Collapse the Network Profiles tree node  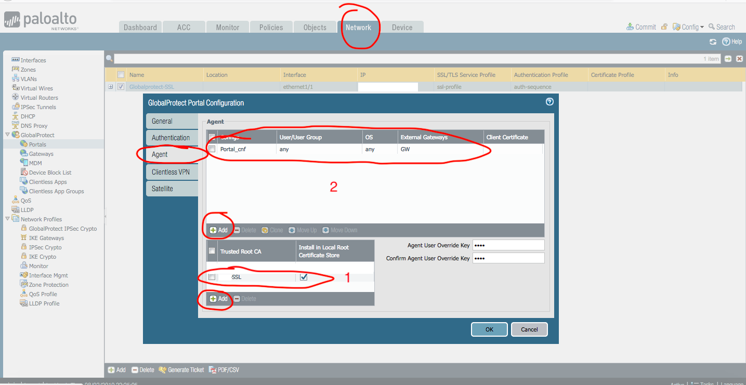(x=7, y=219)
